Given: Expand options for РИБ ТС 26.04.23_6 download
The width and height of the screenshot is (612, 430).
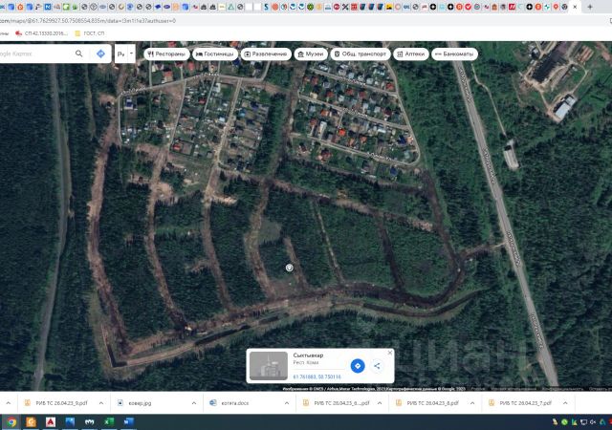Looking at the screenshot, I should [x=380, y=403].
